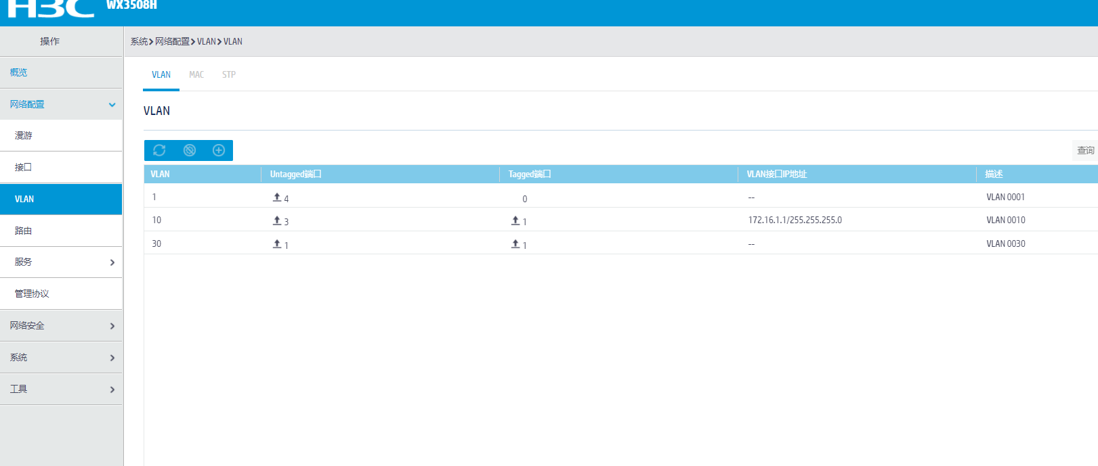
Task: Click 系统 in the breadcrumb
Action: pos(139,41)
